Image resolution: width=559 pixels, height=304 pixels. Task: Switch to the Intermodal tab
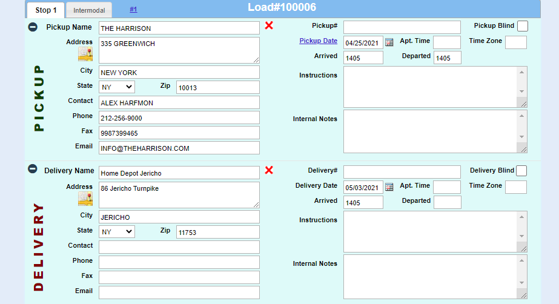(89, 10)
